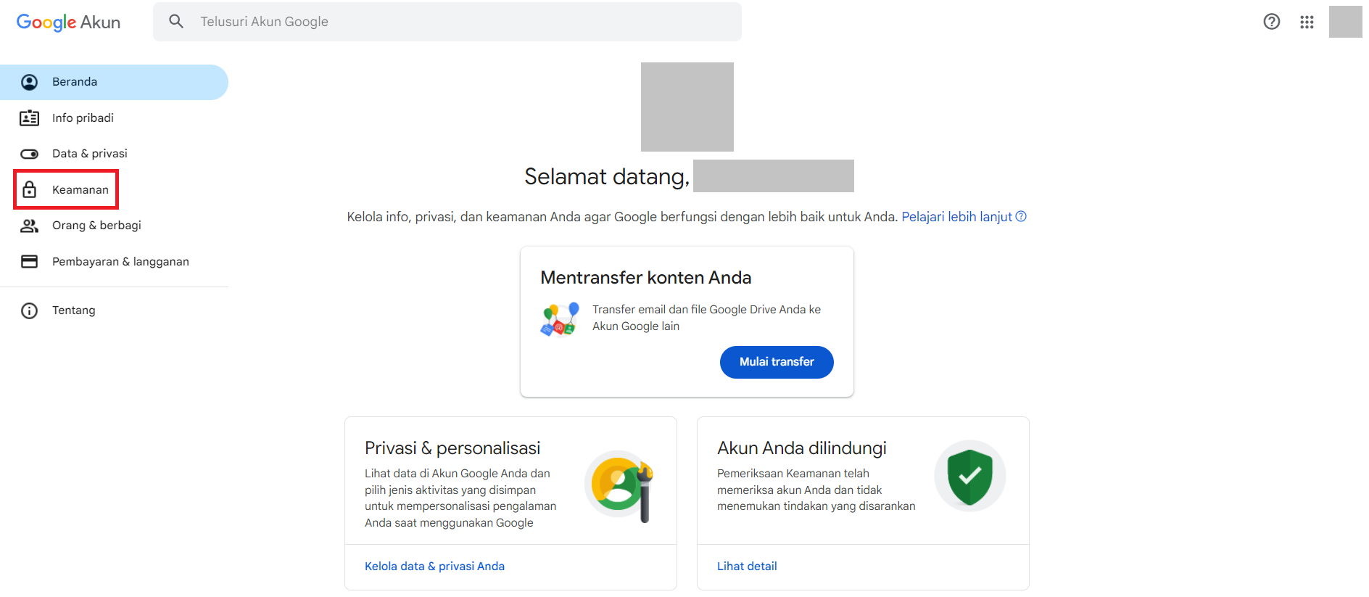Open the help question mark icon
The height and width of the screenshot is (597, 1369).
(1271, 22)
